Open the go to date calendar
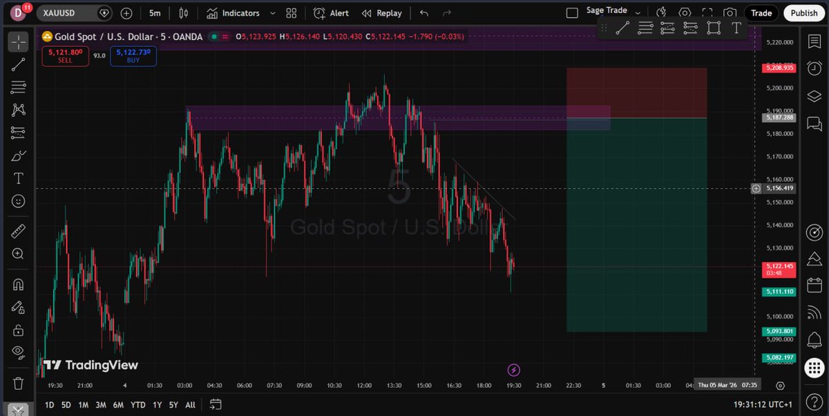 coord(216,404)
